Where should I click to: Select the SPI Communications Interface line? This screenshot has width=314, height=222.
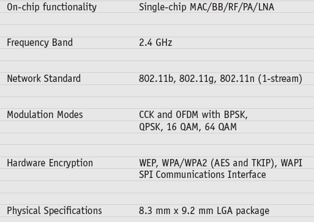tap(203, 175)
